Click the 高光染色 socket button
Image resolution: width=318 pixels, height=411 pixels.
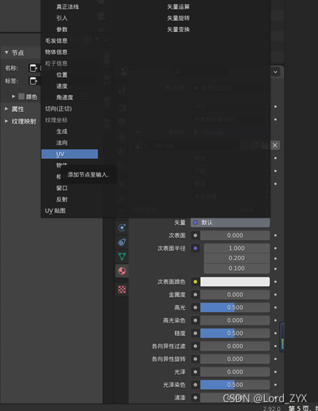195,320
